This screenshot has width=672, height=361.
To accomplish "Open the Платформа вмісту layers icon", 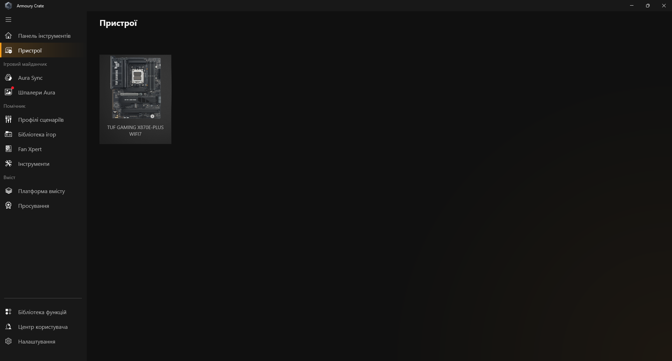I will (8, 191).
